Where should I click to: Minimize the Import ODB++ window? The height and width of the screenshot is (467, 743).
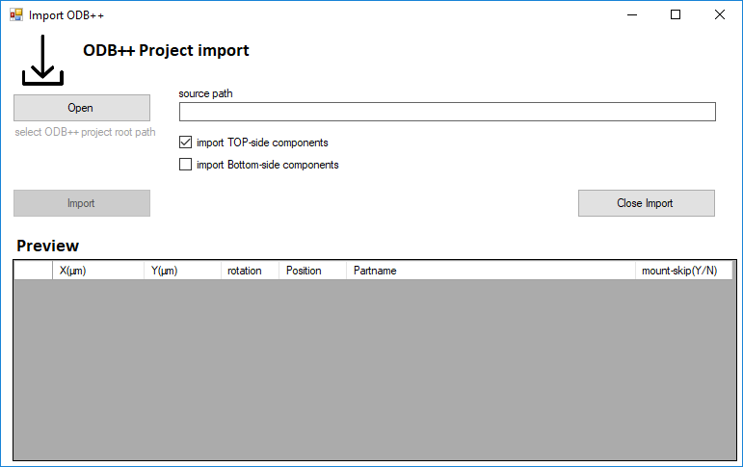631,15
